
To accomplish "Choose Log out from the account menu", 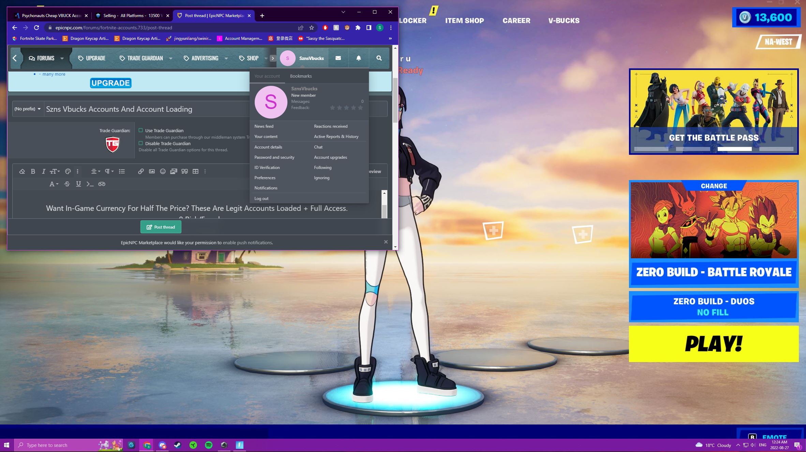I will (262, 198).
